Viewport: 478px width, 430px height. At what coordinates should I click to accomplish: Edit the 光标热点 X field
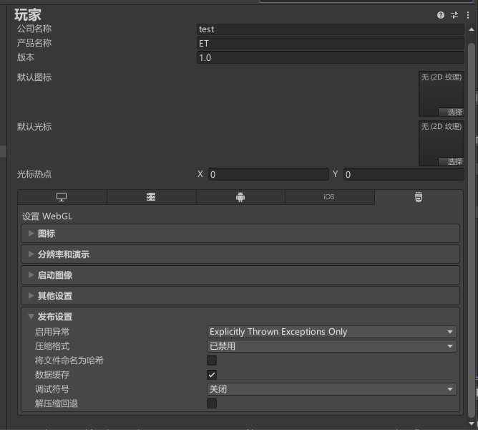(x=268, y=174)
